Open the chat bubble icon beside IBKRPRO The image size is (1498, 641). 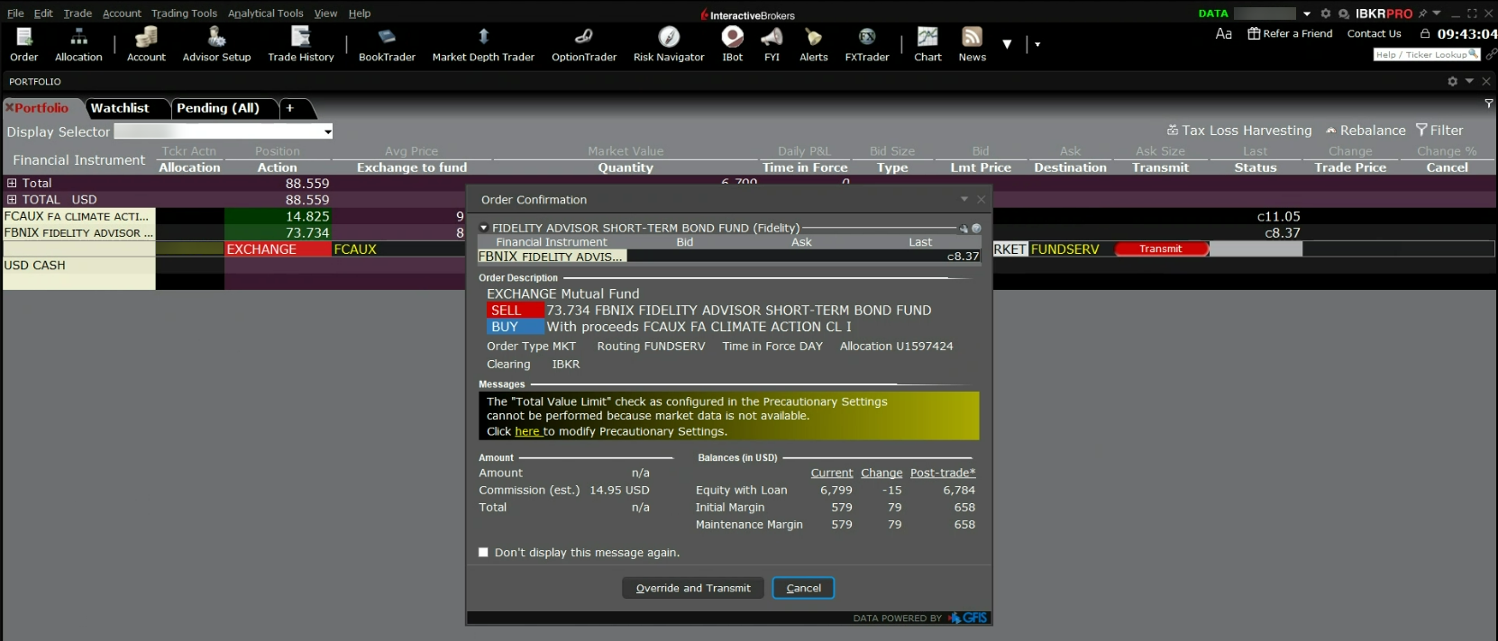[1343, 14]
